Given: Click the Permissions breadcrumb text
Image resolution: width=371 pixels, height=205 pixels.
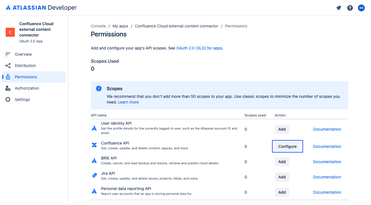Looking at the screenshot, I should pyautogui.click(x=236, y=26).
